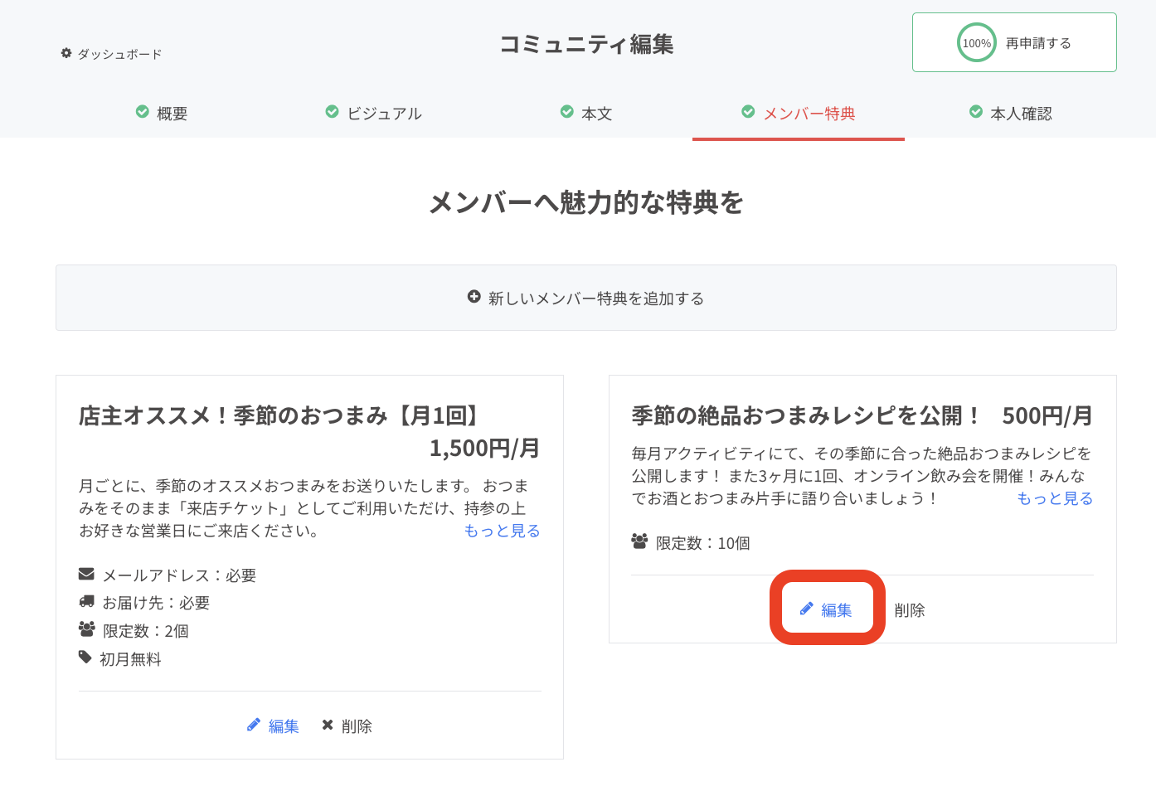The height and width of the screenshot is (796, 1156).
Task: Click the X delete icon on 1,500円 card
Action: [328, 726]
